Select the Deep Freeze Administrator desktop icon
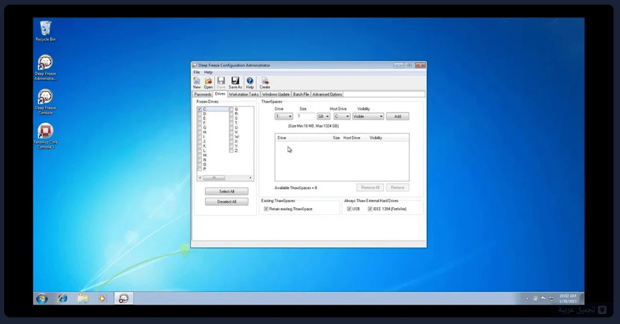The height and width of the screenshot is (324, 620). click(45, 68)
